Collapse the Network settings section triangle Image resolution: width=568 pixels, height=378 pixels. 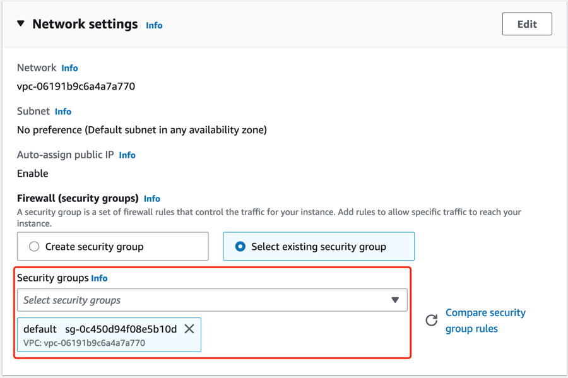point(21,24)
